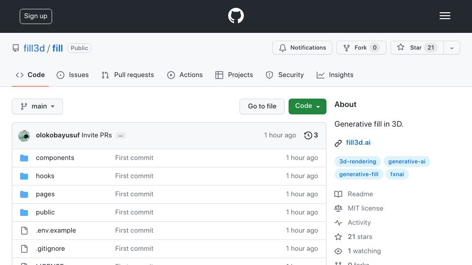
Task: Click the .env.example file icon
Action: click(24, 231)
